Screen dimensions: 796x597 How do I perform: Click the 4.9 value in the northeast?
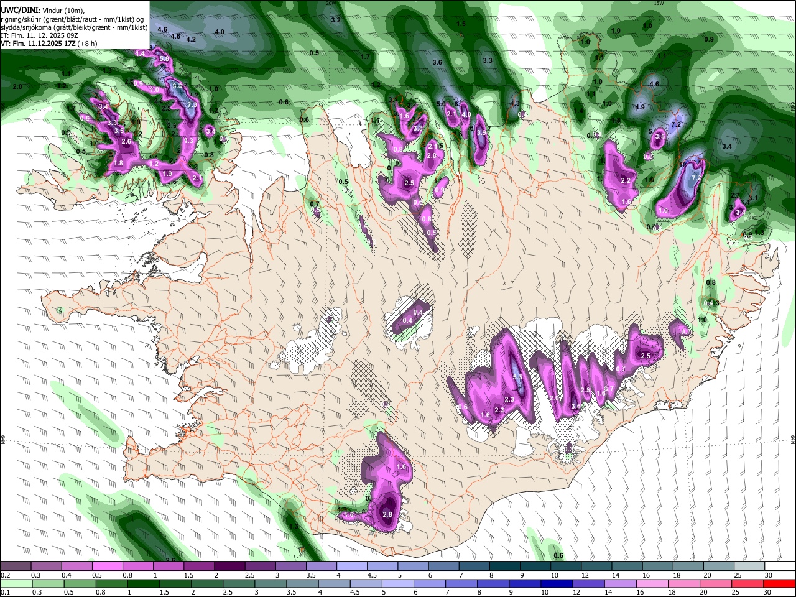pyautogui.click(x=640, y=107)
